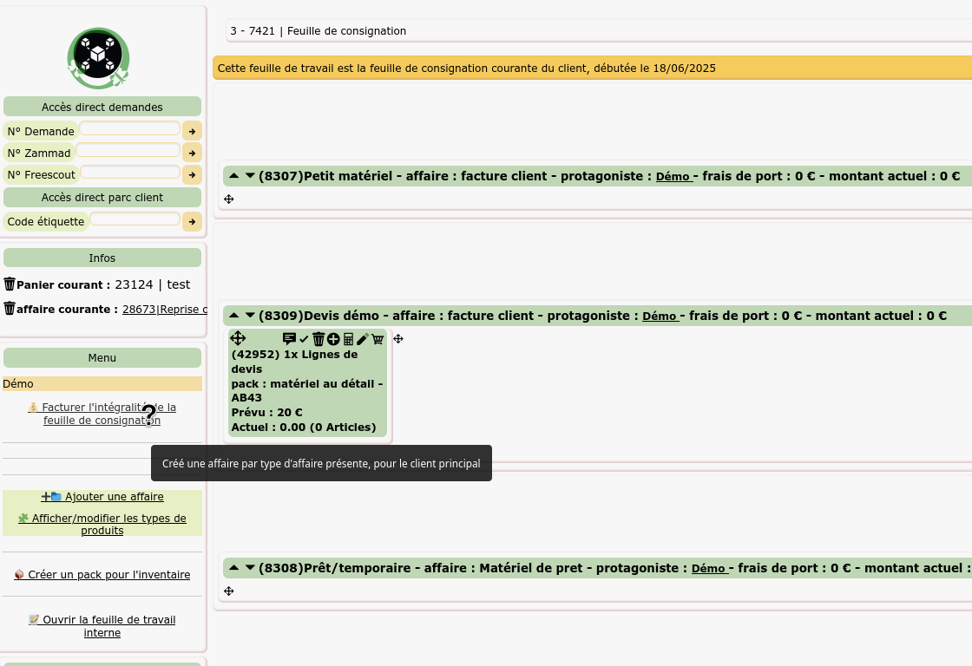The height and width of the screenshot is (666, 972).
Task: Click Ajouter une affaire
Action: pos(102,496)
